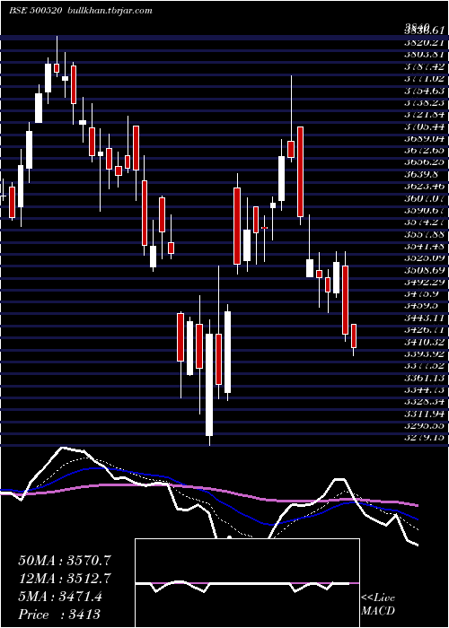The width and height of the screenshot is (449, 628).
Task: Click the 3328.34 price axis label
Action: pos(424,402)
